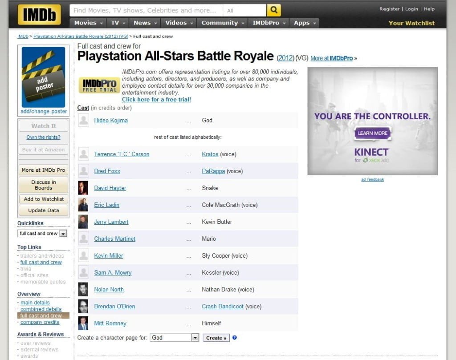Click Jerry Lambert's headshot thumbnail

coord(83,222)
